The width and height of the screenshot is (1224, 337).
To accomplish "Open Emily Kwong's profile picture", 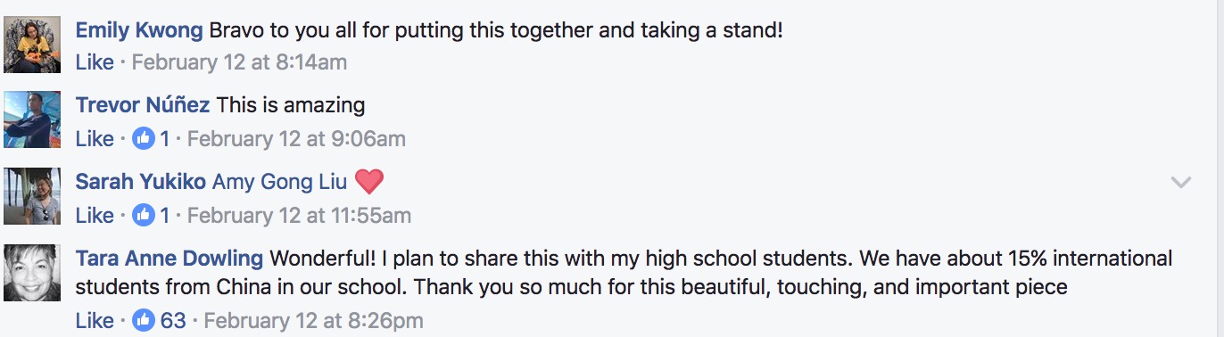I will tap(32, 44).
